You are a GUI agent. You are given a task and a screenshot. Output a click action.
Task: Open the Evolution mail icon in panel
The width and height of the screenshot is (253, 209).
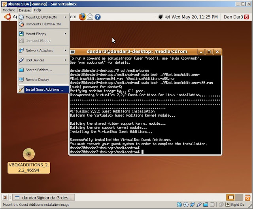tap(90, 17)
